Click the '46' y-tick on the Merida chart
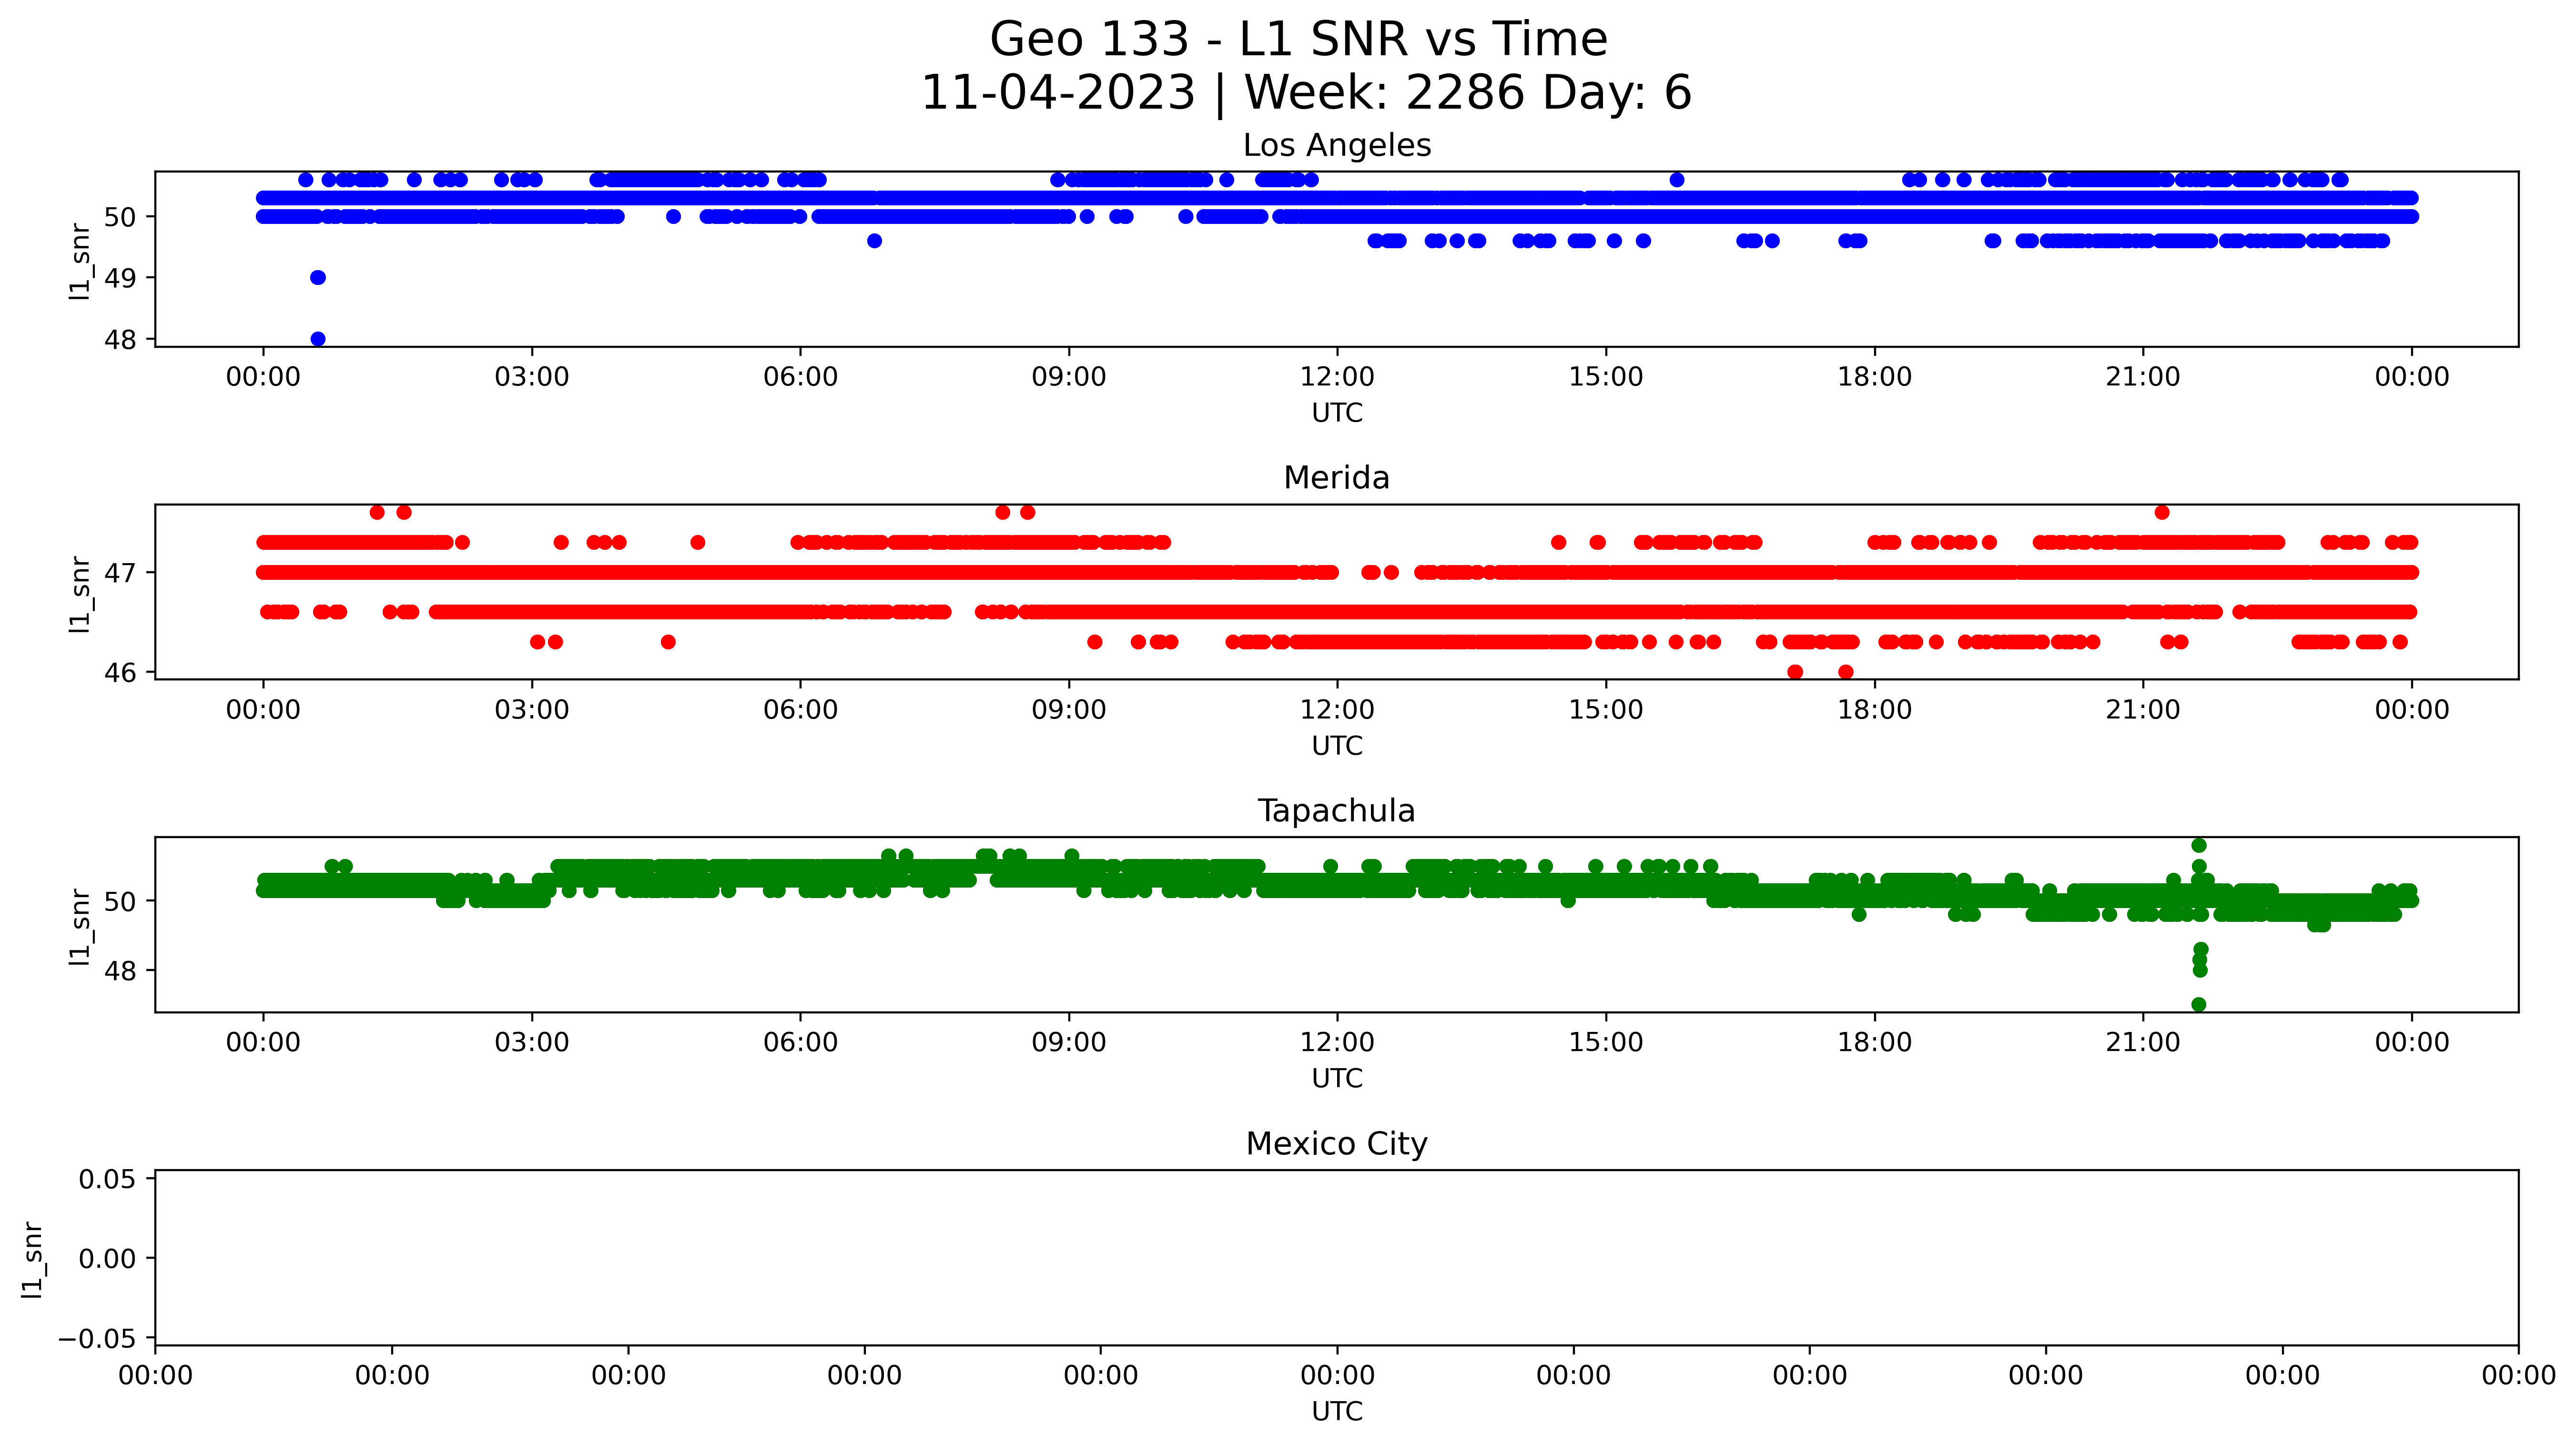The image size is (2576, 1445). (x=120, y=673)
